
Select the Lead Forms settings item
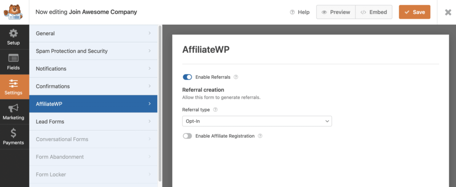(94, 122)
